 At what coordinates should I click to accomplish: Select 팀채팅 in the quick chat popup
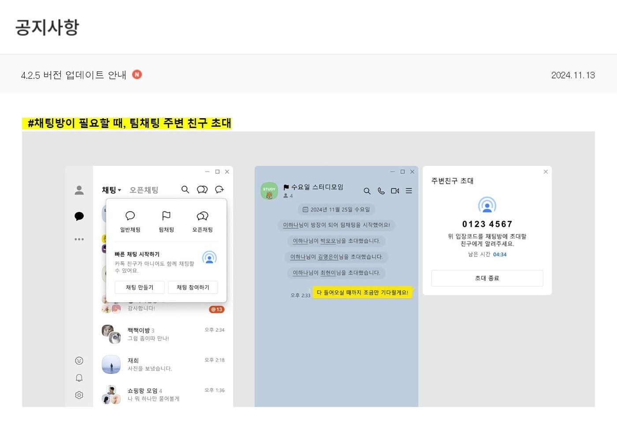tap(166, 221)
